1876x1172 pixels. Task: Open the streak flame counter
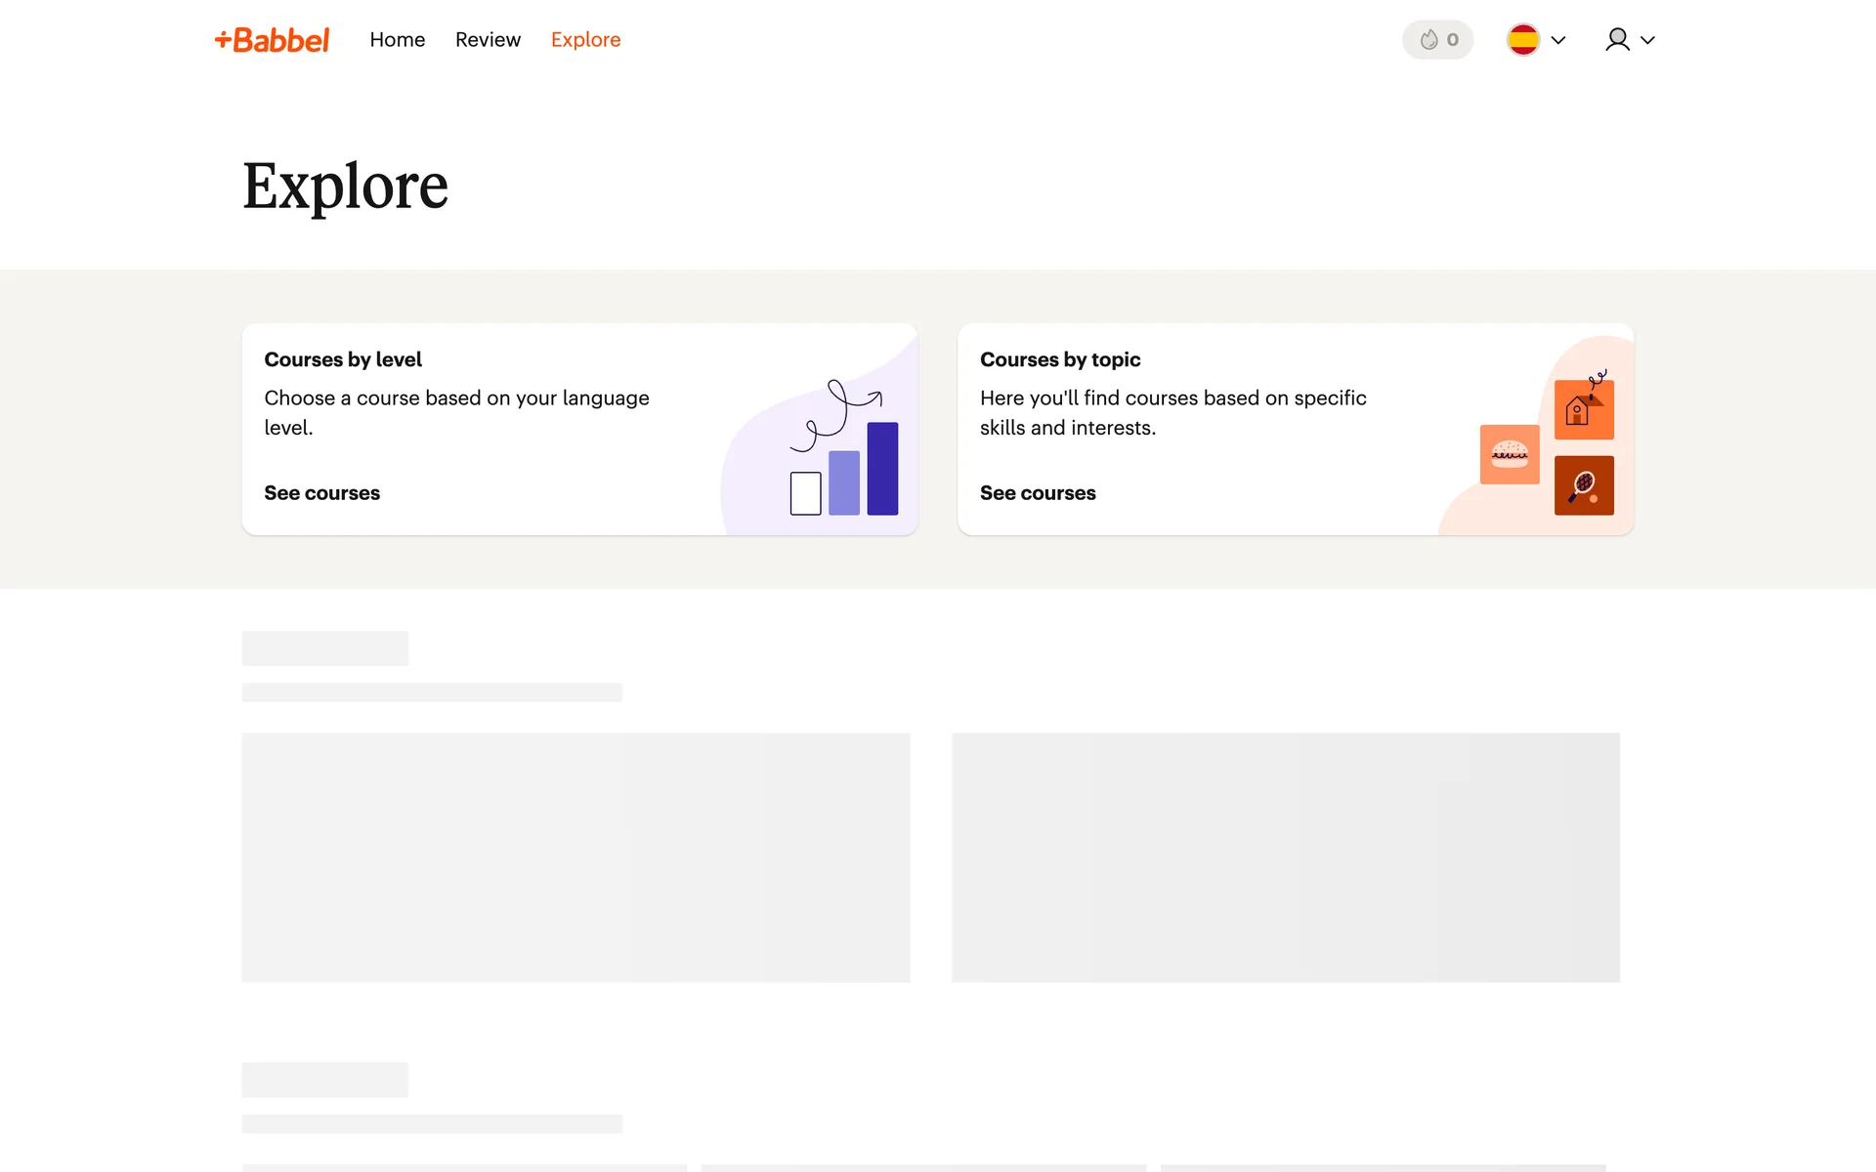pyautogui.click(x=1437, y=40)
